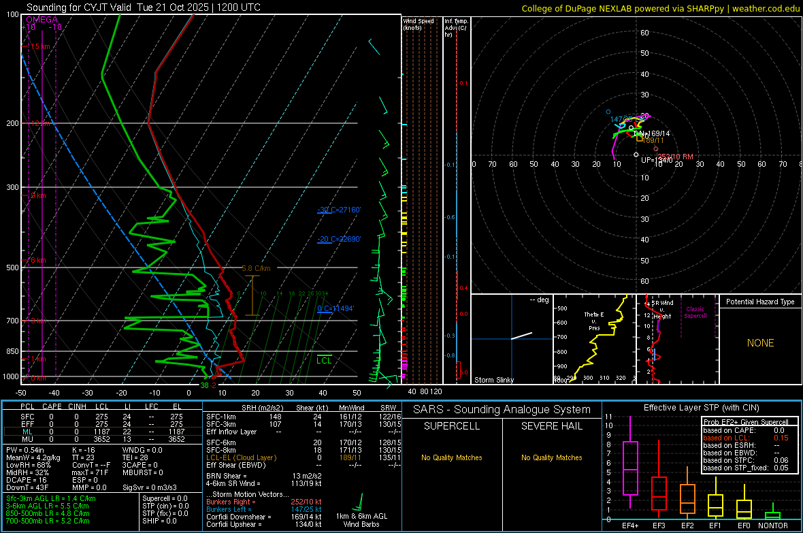Click the 'K = -16' index value
This screenshot has width=803, height=533.
84,450
